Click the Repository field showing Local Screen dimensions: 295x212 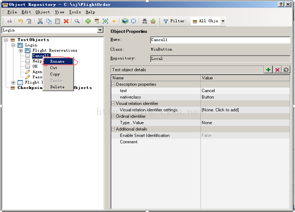click(x=220, y=58)
